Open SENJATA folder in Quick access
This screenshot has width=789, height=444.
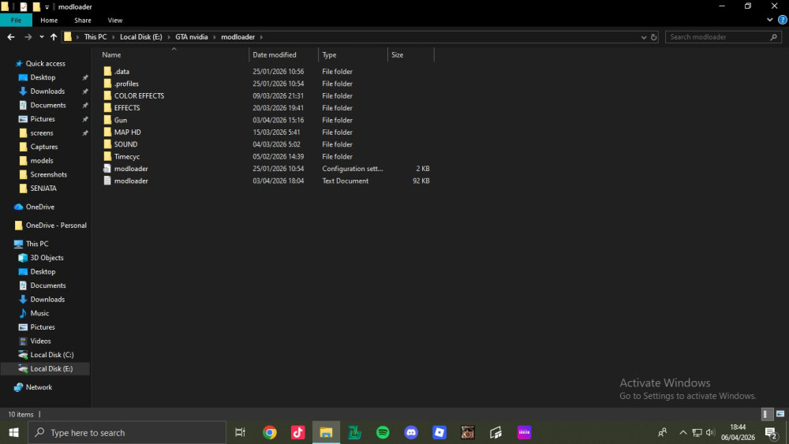(x=43, y=188)
